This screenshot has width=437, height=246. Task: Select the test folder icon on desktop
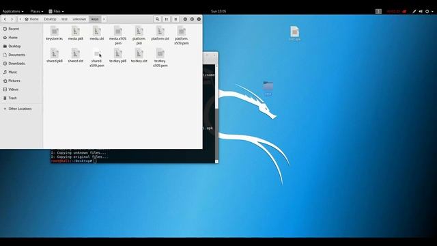(x=268, y=86)
